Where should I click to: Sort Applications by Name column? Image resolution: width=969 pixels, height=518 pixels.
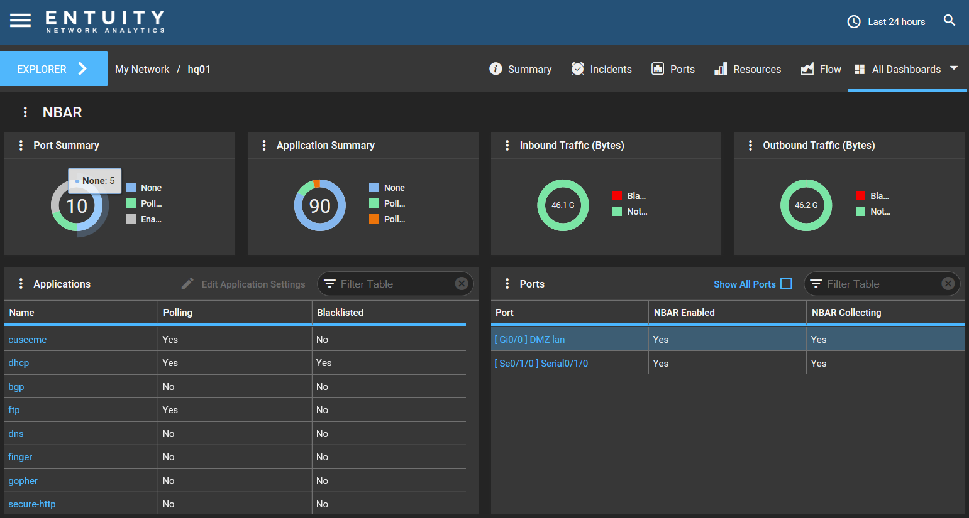(x=81, y=313)
